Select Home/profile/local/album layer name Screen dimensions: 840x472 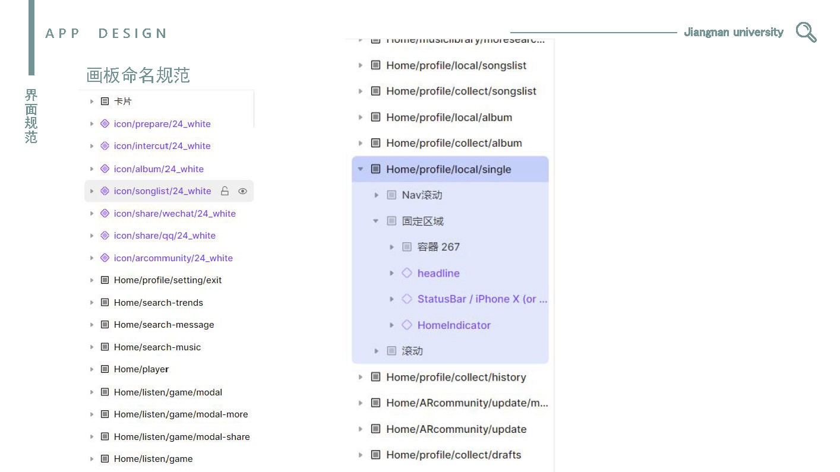[x=449, y=117]
